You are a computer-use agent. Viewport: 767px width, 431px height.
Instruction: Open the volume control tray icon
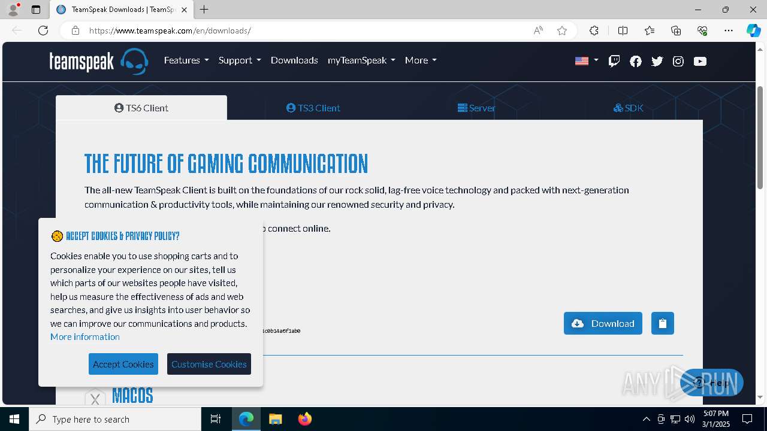690,419
